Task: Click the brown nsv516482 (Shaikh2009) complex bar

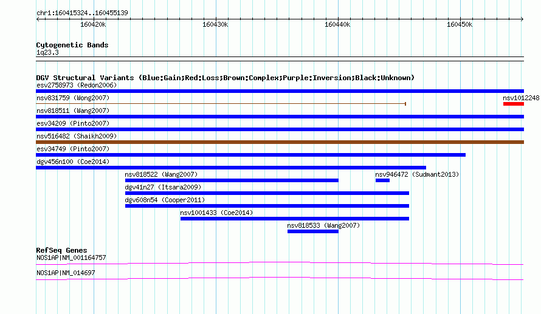Action: (280, 142)
